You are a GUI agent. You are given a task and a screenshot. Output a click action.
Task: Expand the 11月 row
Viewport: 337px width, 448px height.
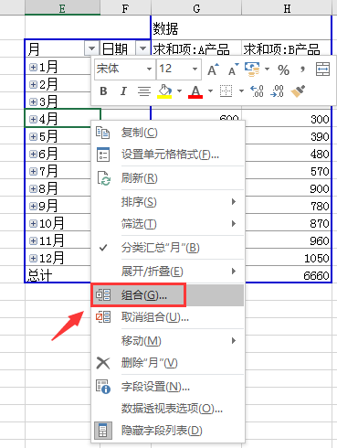[x=33, y=241]
